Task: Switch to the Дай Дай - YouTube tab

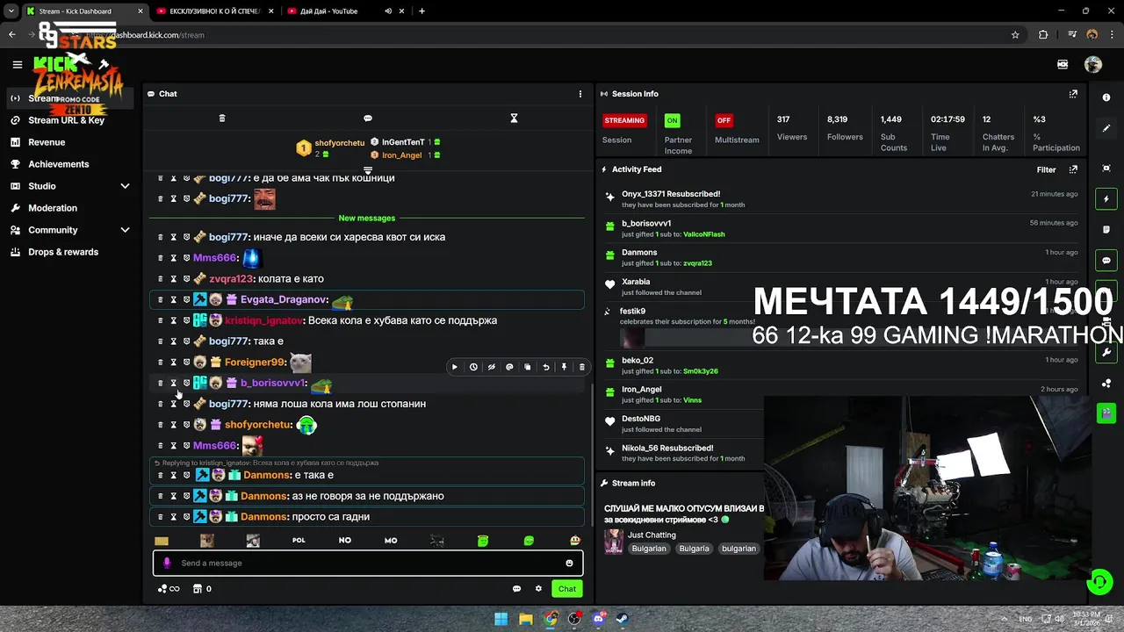Action: pyautogui.click(x=329, y=11)
